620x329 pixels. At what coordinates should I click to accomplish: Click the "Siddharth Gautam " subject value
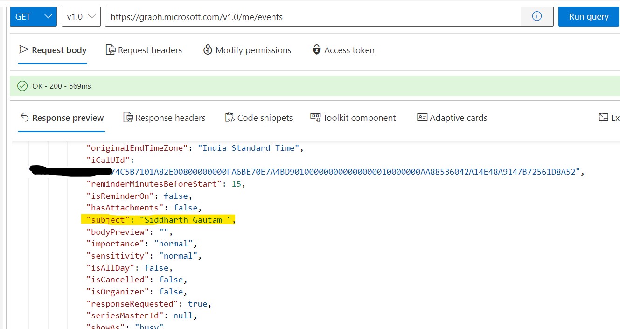[x=186, y=220]
